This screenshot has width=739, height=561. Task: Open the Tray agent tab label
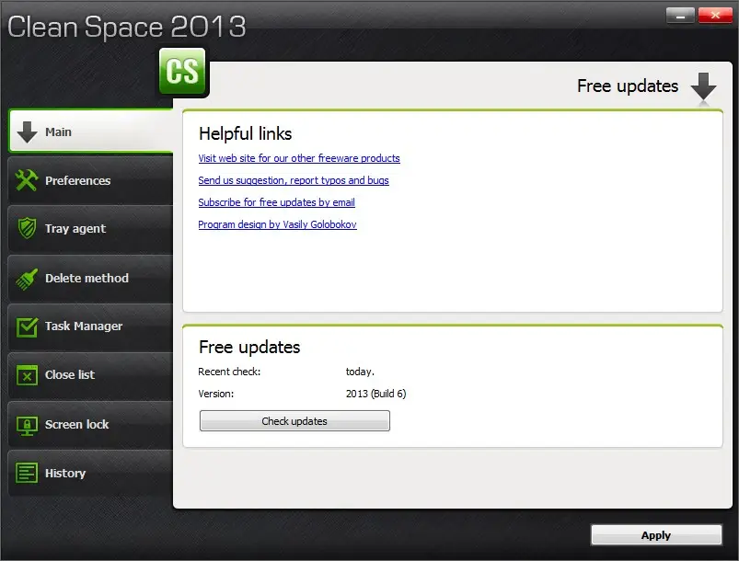(x=75, y=229)
